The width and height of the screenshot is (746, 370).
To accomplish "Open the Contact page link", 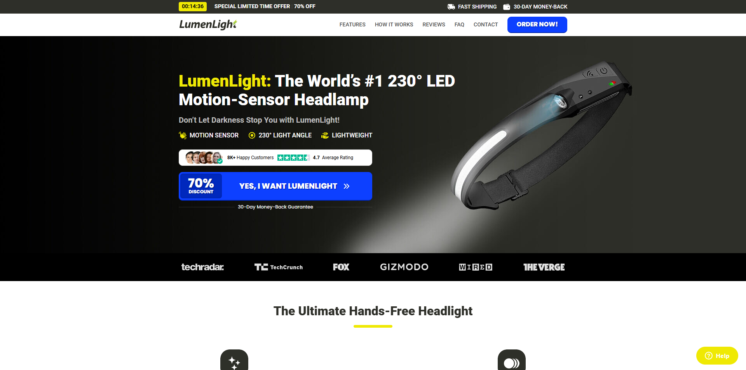I will coord(486,24).
